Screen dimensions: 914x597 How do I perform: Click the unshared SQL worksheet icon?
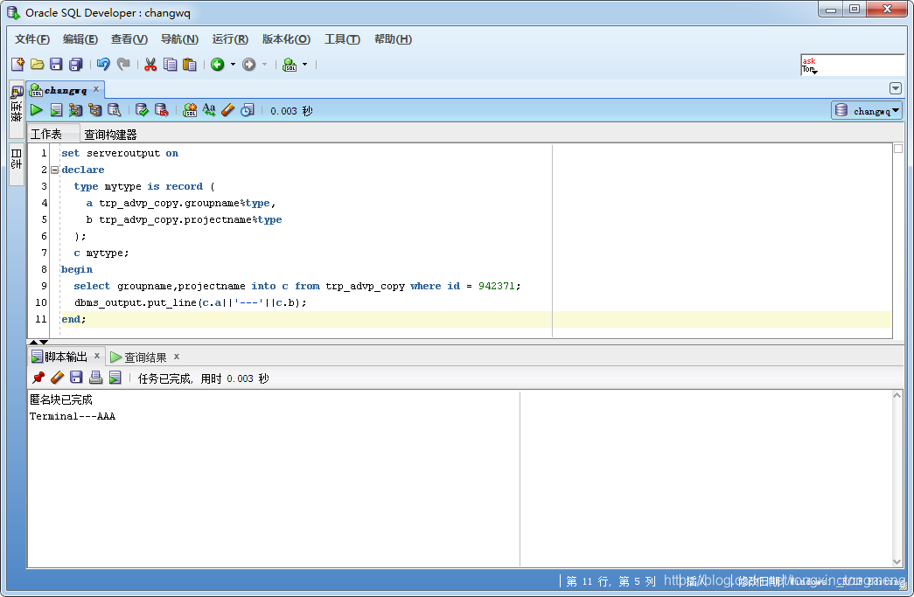[x=190, y=109]
